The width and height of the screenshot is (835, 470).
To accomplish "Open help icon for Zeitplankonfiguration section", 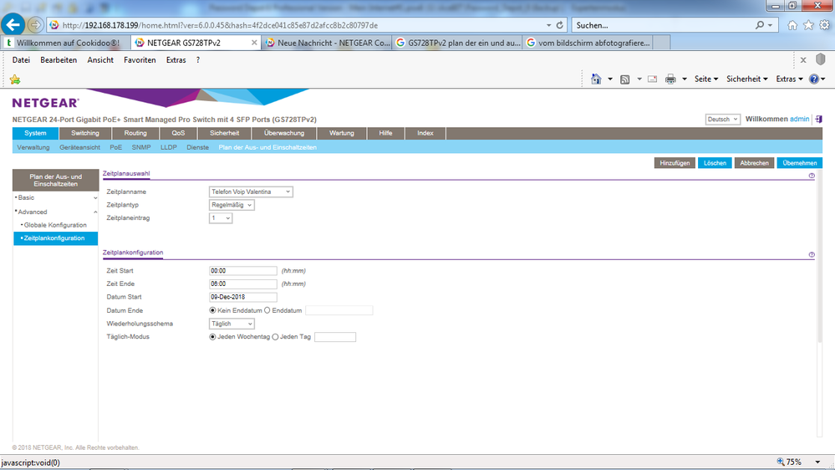I will [x=812, y=255].
